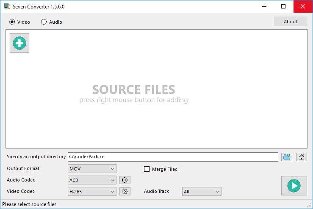The image size is (313, 209).
Task: Click the blue folder browse icon
Action: coord(287,157)
